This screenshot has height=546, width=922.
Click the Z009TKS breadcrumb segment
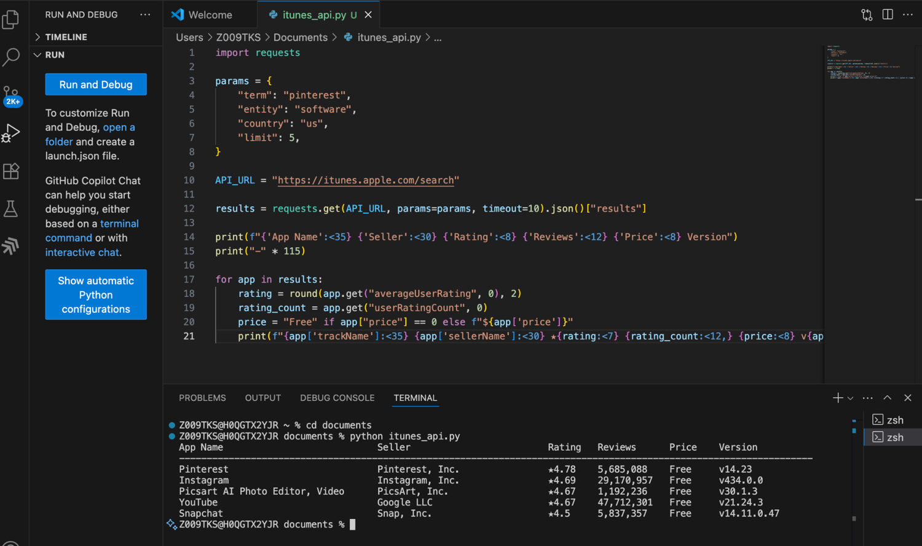(x=238, y=38)
